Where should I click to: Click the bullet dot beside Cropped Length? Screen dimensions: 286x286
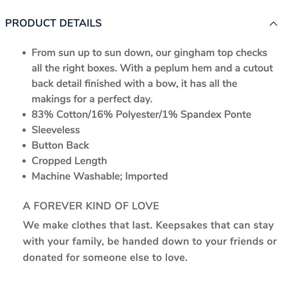point(24,161)
